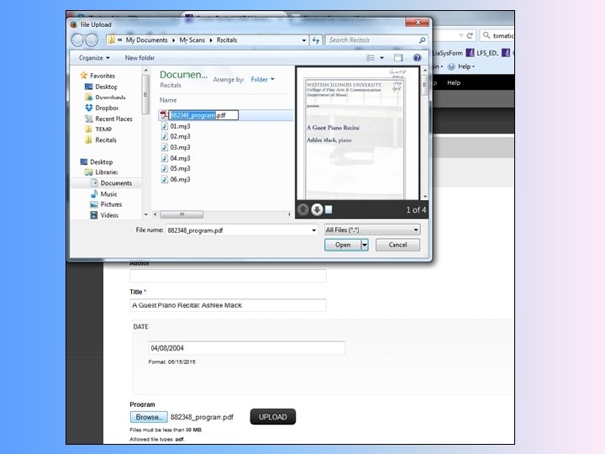Viewport: 605px width, 454px height.
Task: Click the Name column header
Action: (168, 100)
